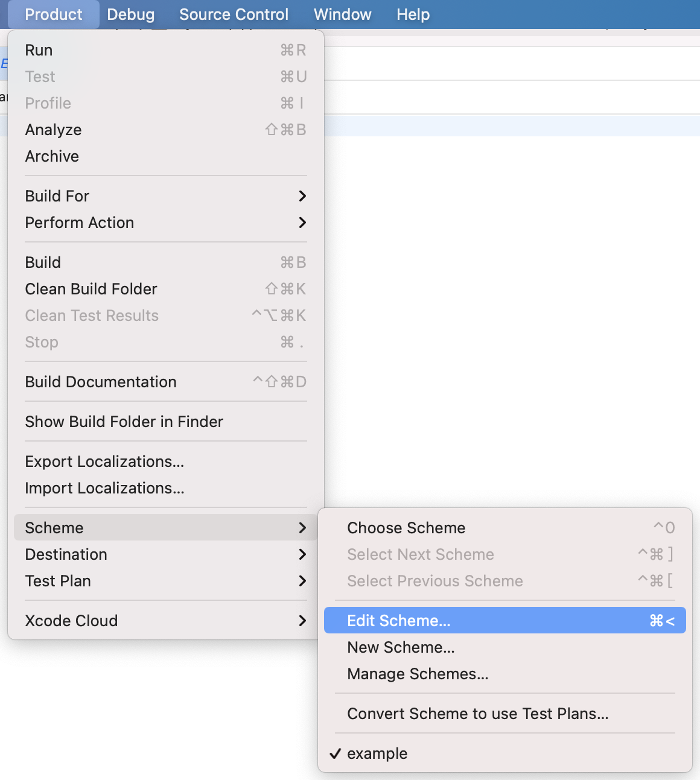Open Choose Scheme
700x780 pixels.
click(406, 527)
